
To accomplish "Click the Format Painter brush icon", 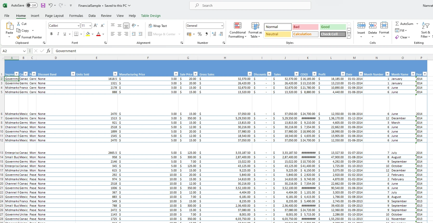I will pyautogui.click(x=18, y=37).
